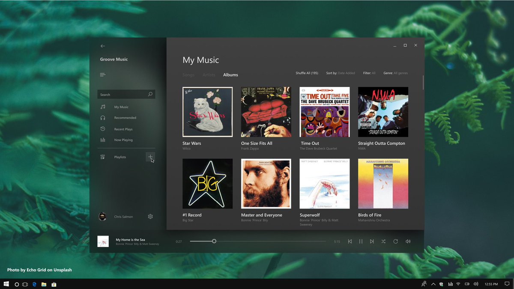
Task: Open the People icon in system tray
Action: (x=424, y=284)
